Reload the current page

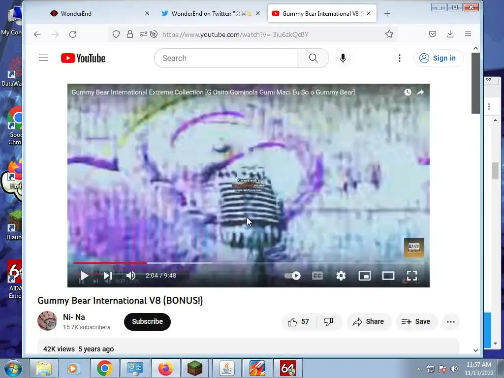[x=73, y=34]
